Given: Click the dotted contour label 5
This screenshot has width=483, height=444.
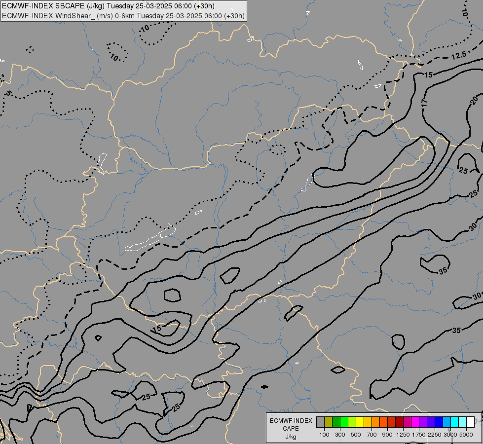Looking at the screenshot, I should tap(8, 93).
